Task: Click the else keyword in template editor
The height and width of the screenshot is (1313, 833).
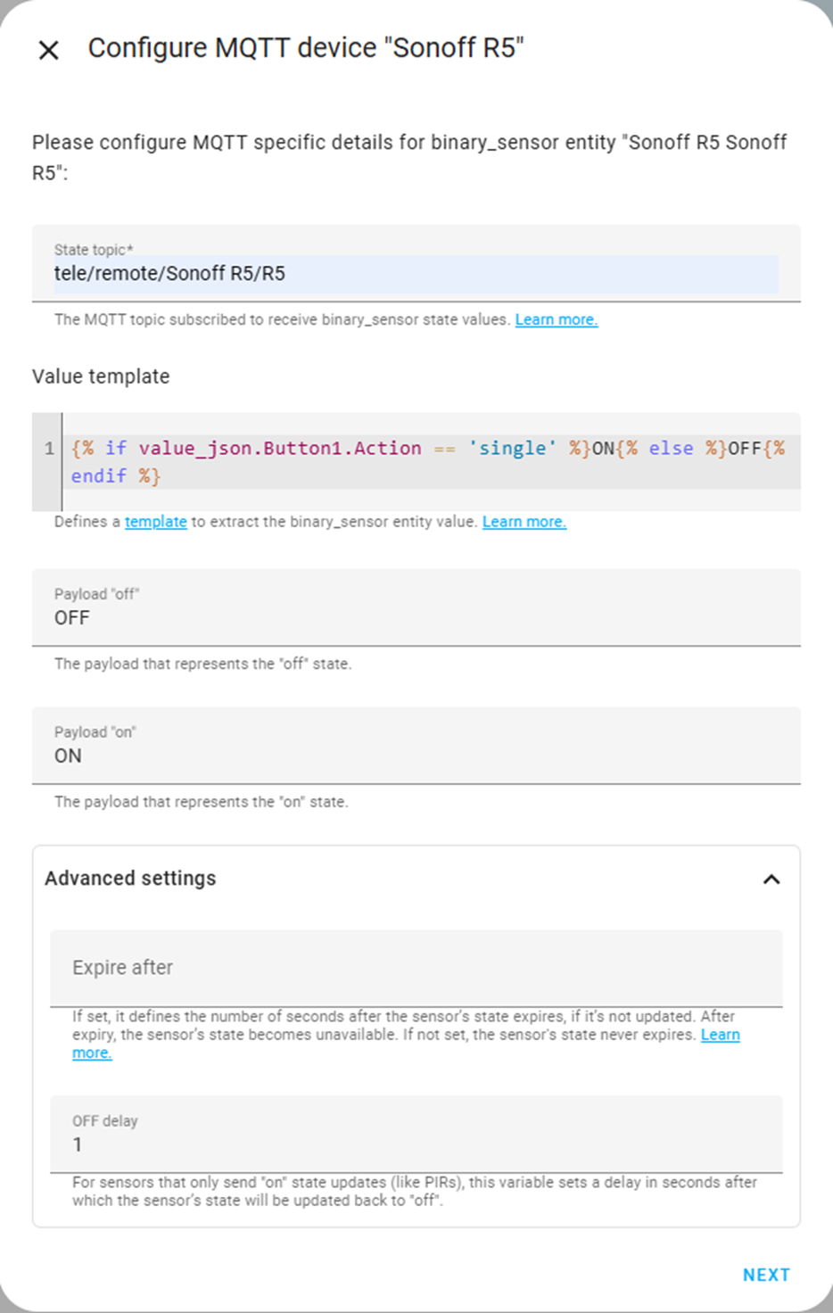Action: [671, 449]
